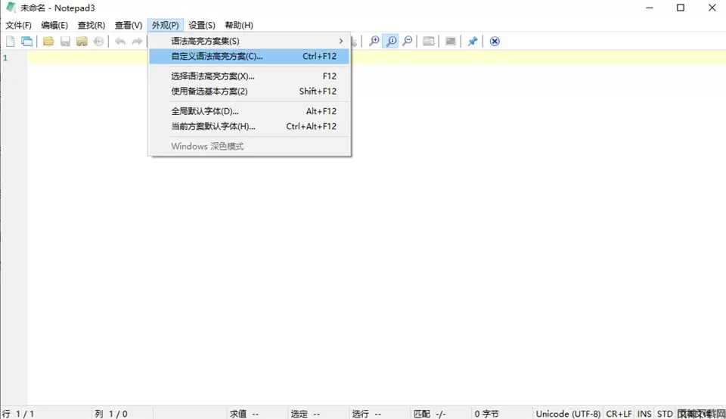Click the CR+LF line ending status field
The height and width of the screenshot is (419, 726).
(x=619, y=414)
